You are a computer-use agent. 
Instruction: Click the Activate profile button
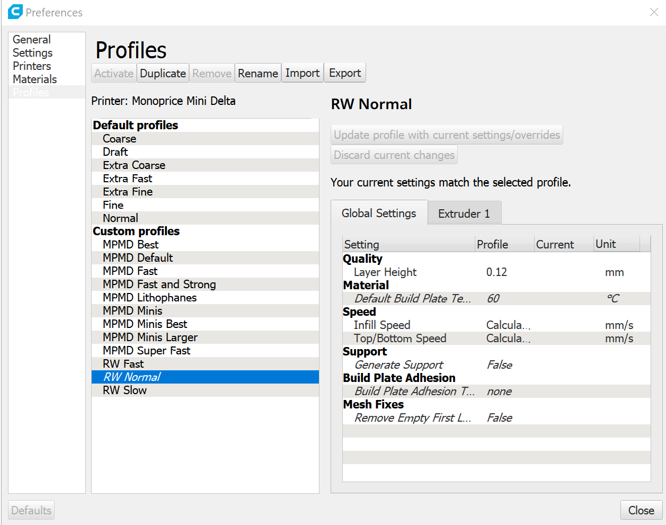pos(114,73)
